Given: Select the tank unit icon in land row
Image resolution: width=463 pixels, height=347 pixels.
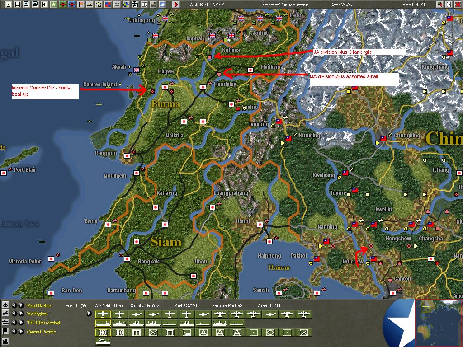Looking at the screenshot, I should (186, 333).
